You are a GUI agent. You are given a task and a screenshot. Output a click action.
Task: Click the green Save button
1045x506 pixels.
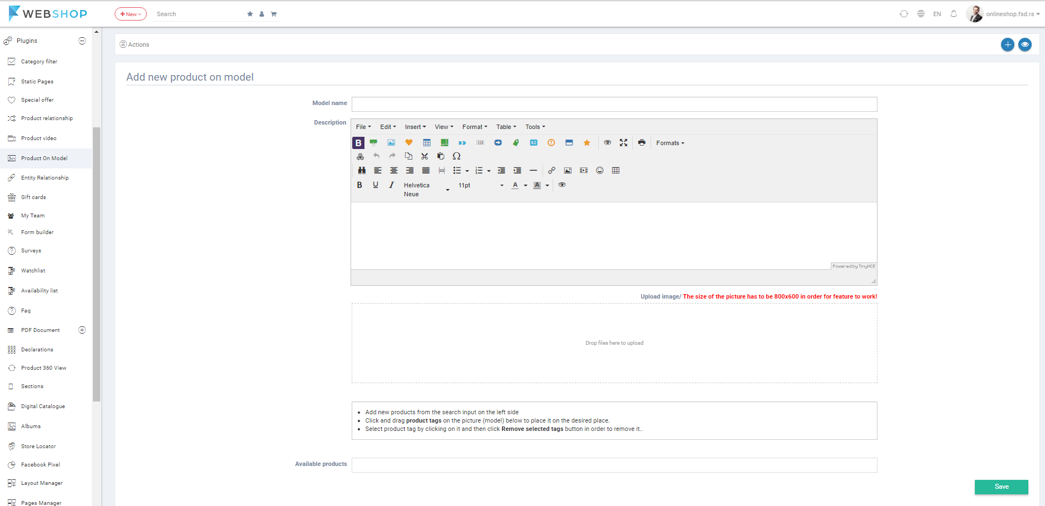[1002, 487]
